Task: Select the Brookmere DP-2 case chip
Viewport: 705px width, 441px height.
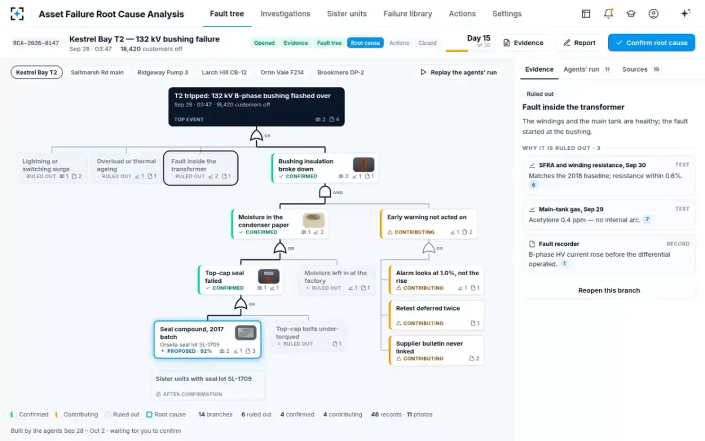Action: 341,72
